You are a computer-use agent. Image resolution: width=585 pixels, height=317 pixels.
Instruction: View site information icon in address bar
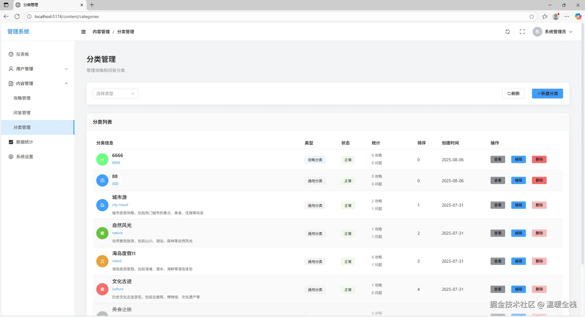pyautogui.click(x=29, y=16)
